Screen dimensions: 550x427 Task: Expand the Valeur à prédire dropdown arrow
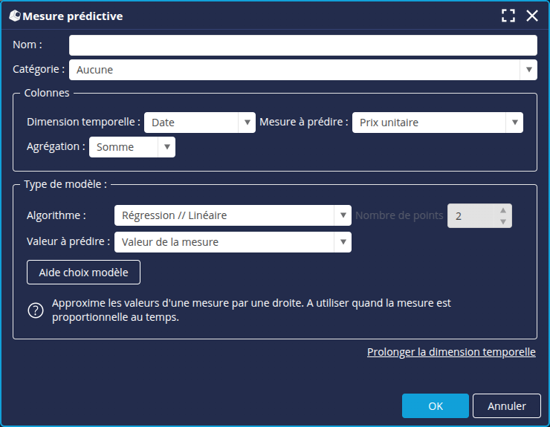tap(343, 241)
